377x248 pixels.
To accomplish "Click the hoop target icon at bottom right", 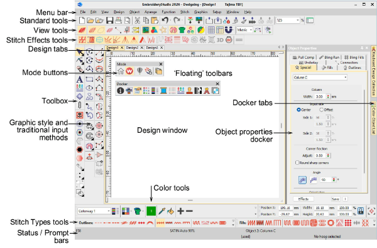I will pos(371,211).
